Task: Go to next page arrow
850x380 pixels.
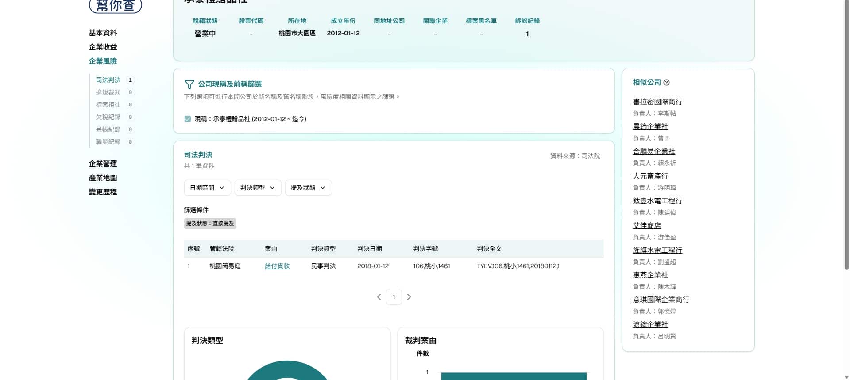Action: 409,297
